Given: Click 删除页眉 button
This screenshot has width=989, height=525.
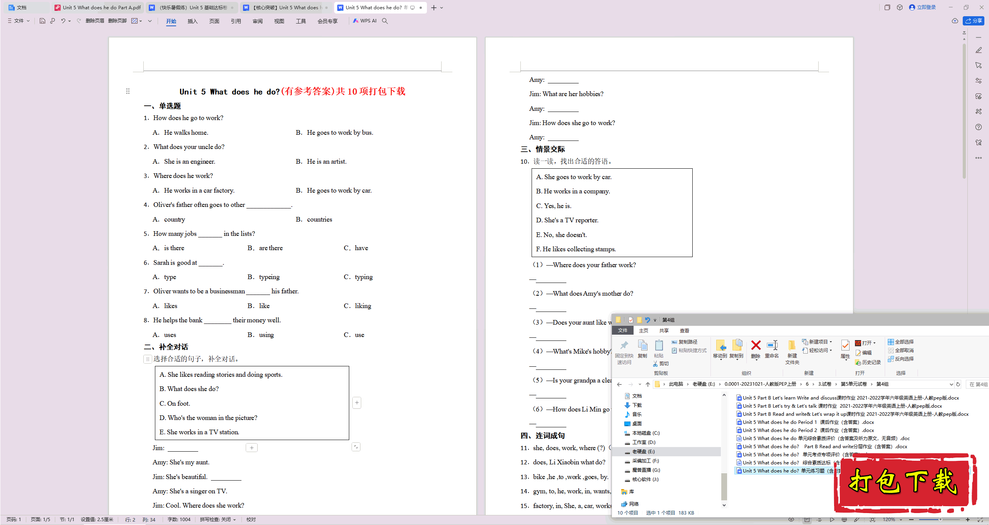Looking at the screenshot, I should click(x=95, y=21).
